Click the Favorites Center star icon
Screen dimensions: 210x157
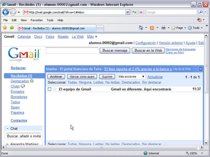tap(5, 28)
